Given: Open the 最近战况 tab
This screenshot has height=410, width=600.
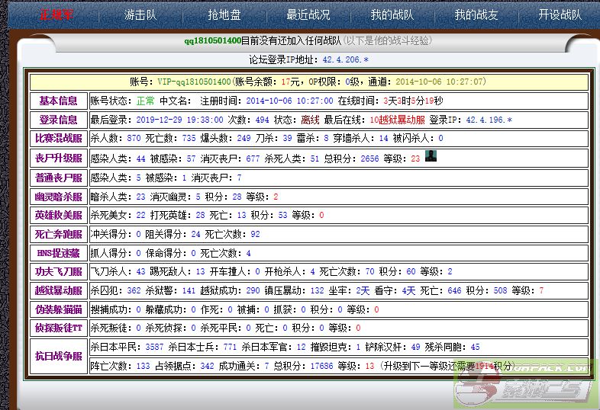Looking at the screenshot, I should click(x=308, y=14).
